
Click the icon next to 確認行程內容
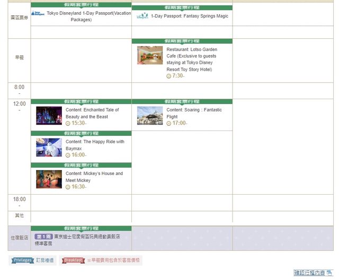[x=329, y=273]
